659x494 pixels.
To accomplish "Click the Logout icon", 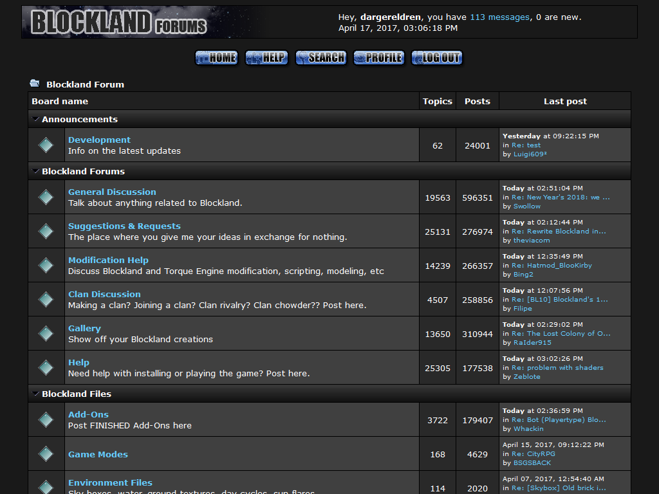I will pyautogui.click(x=436, y=57).
